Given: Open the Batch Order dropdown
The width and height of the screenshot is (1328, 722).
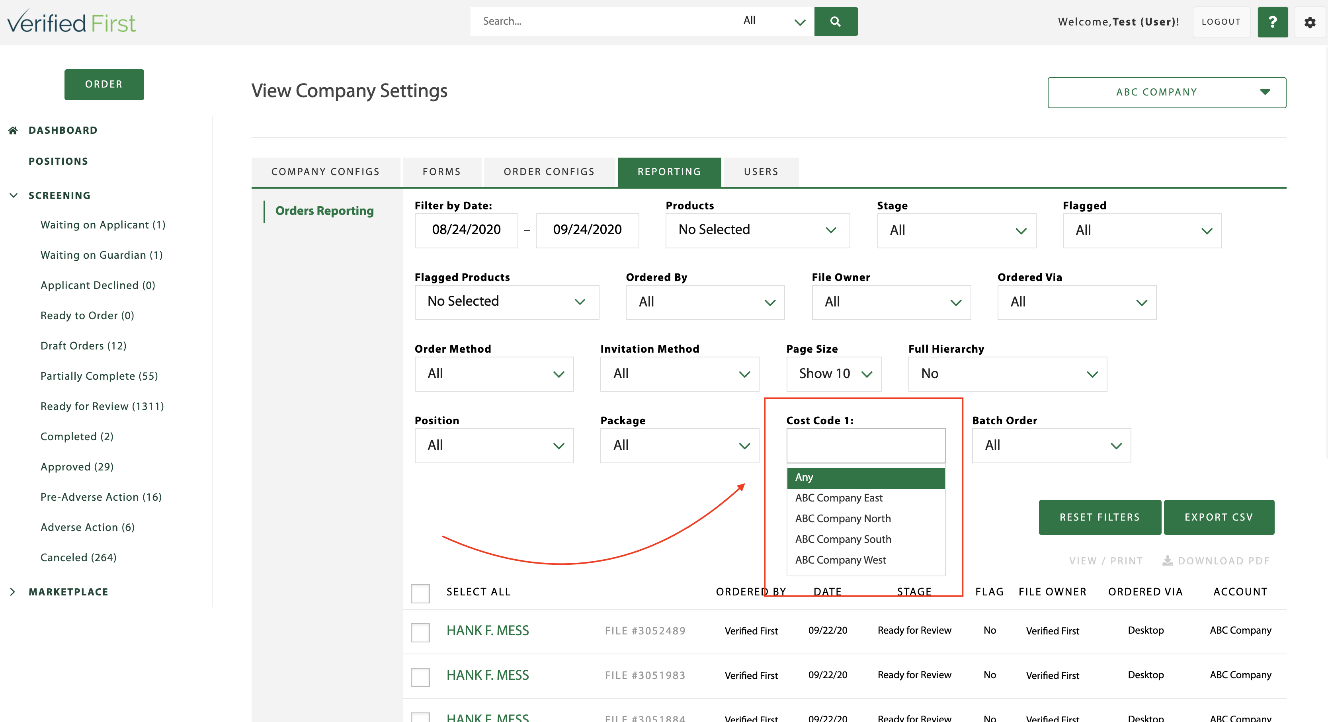Looking at the screenshot, I should pos(1051,445).
